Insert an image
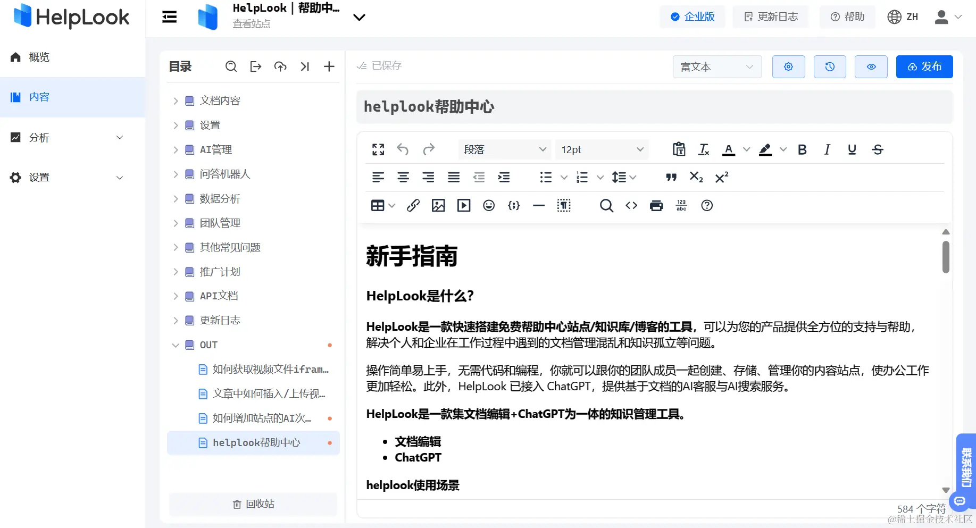Viewport: 976px width, 528px height. point(438,206)
